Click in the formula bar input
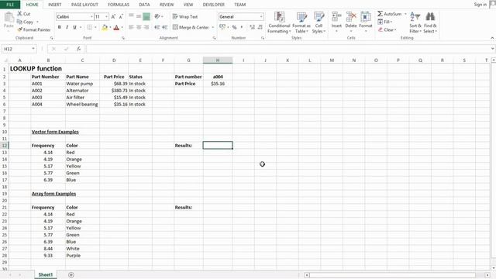 (288, 49)
